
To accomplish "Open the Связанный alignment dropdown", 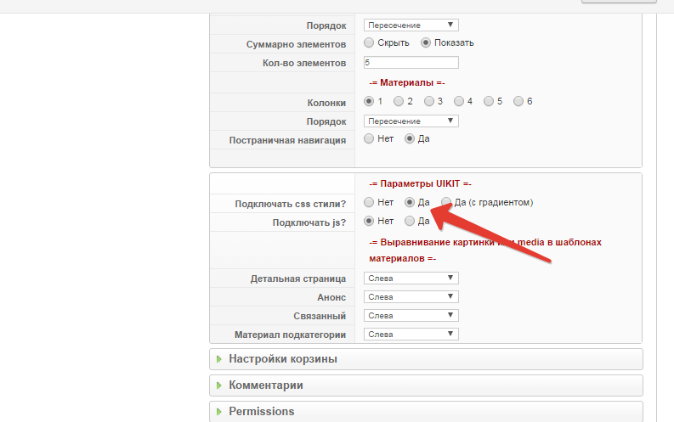I will pyautogui.click(x=411, y=316).
